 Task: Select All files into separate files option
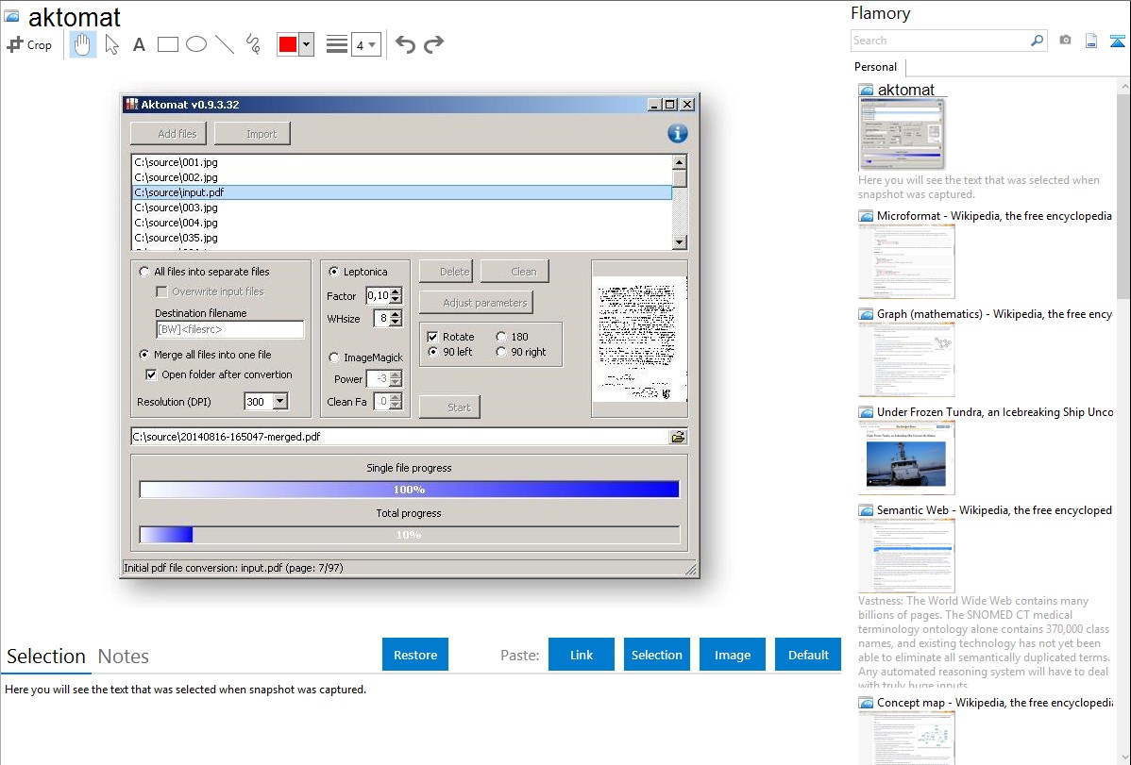pos(144,272)
